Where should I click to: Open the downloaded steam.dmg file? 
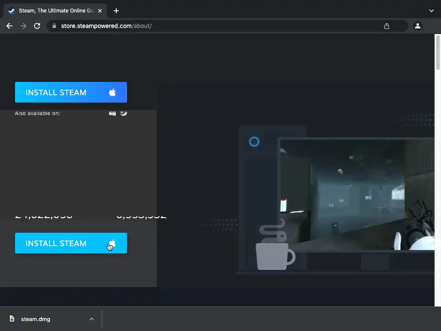coord(36,319)
